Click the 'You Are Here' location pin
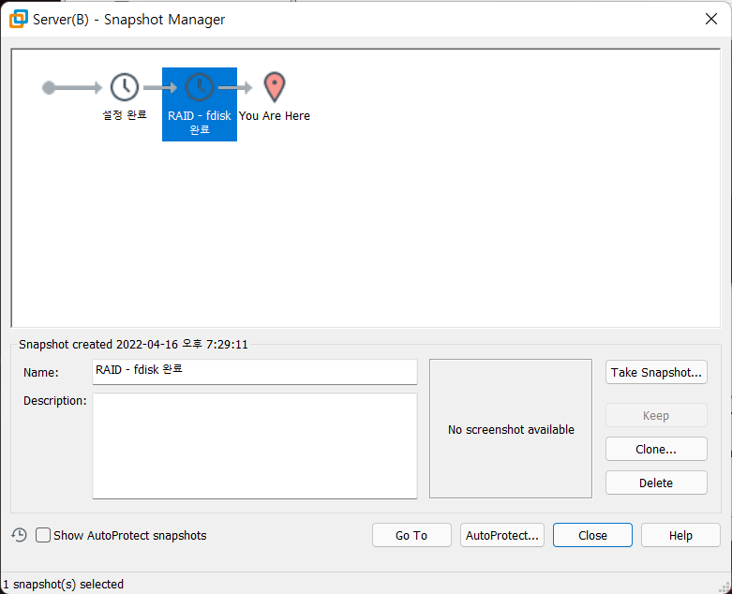This screenshot has height=594, width=732. click(275, 87)
